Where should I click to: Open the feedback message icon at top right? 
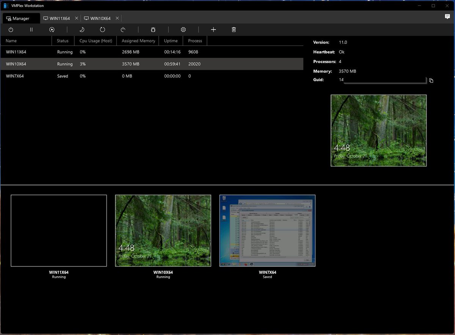(x=447, y=17)
